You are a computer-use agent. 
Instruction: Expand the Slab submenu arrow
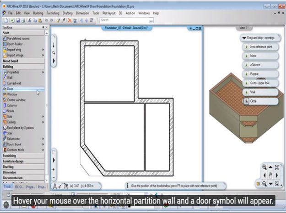click(x=43, y=116)
